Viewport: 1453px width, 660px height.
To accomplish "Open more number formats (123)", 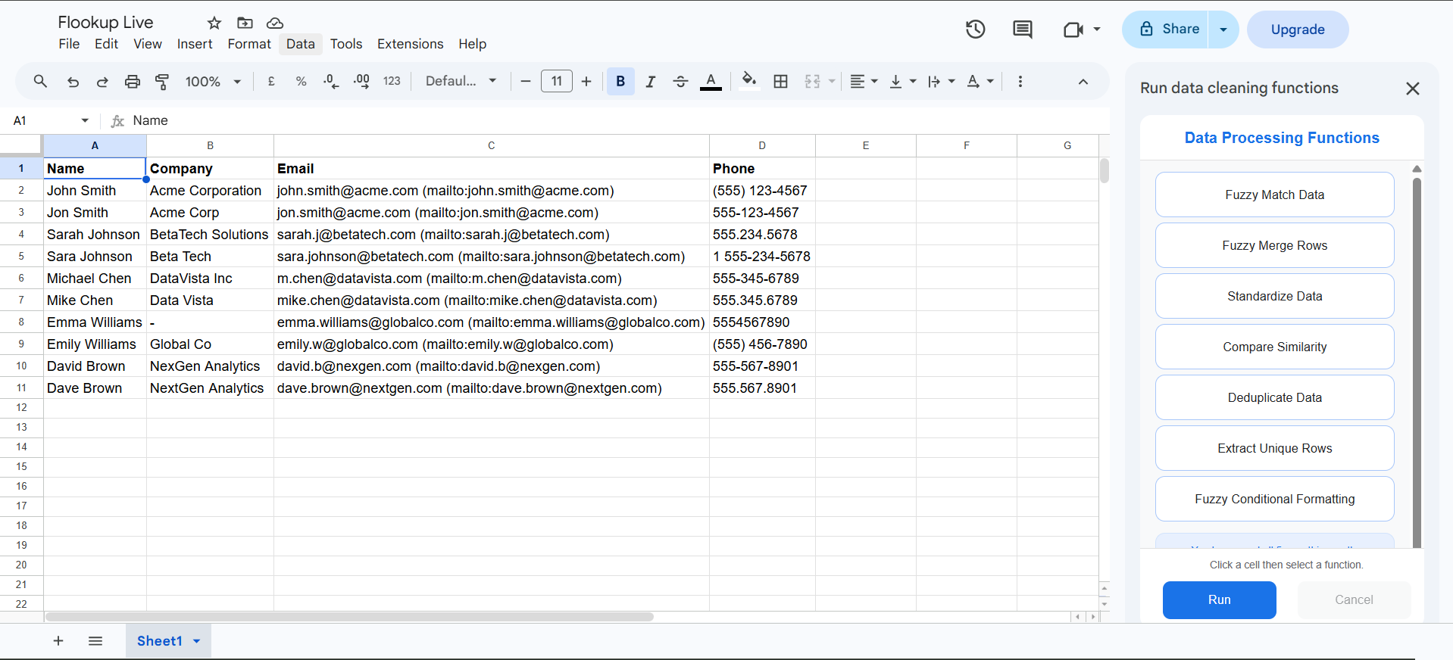I will tap(392, 81).
